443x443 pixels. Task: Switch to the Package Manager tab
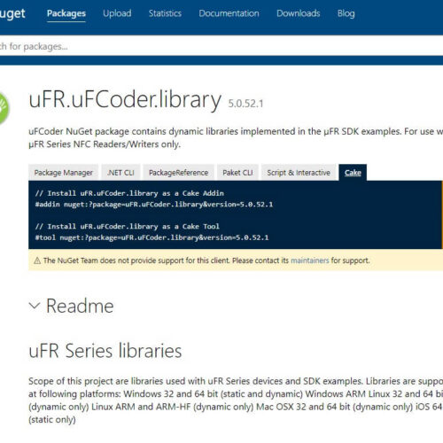pos(63,173)
